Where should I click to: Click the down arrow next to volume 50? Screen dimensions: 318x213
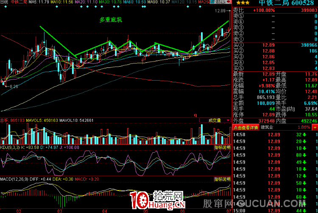click(304, 183)
